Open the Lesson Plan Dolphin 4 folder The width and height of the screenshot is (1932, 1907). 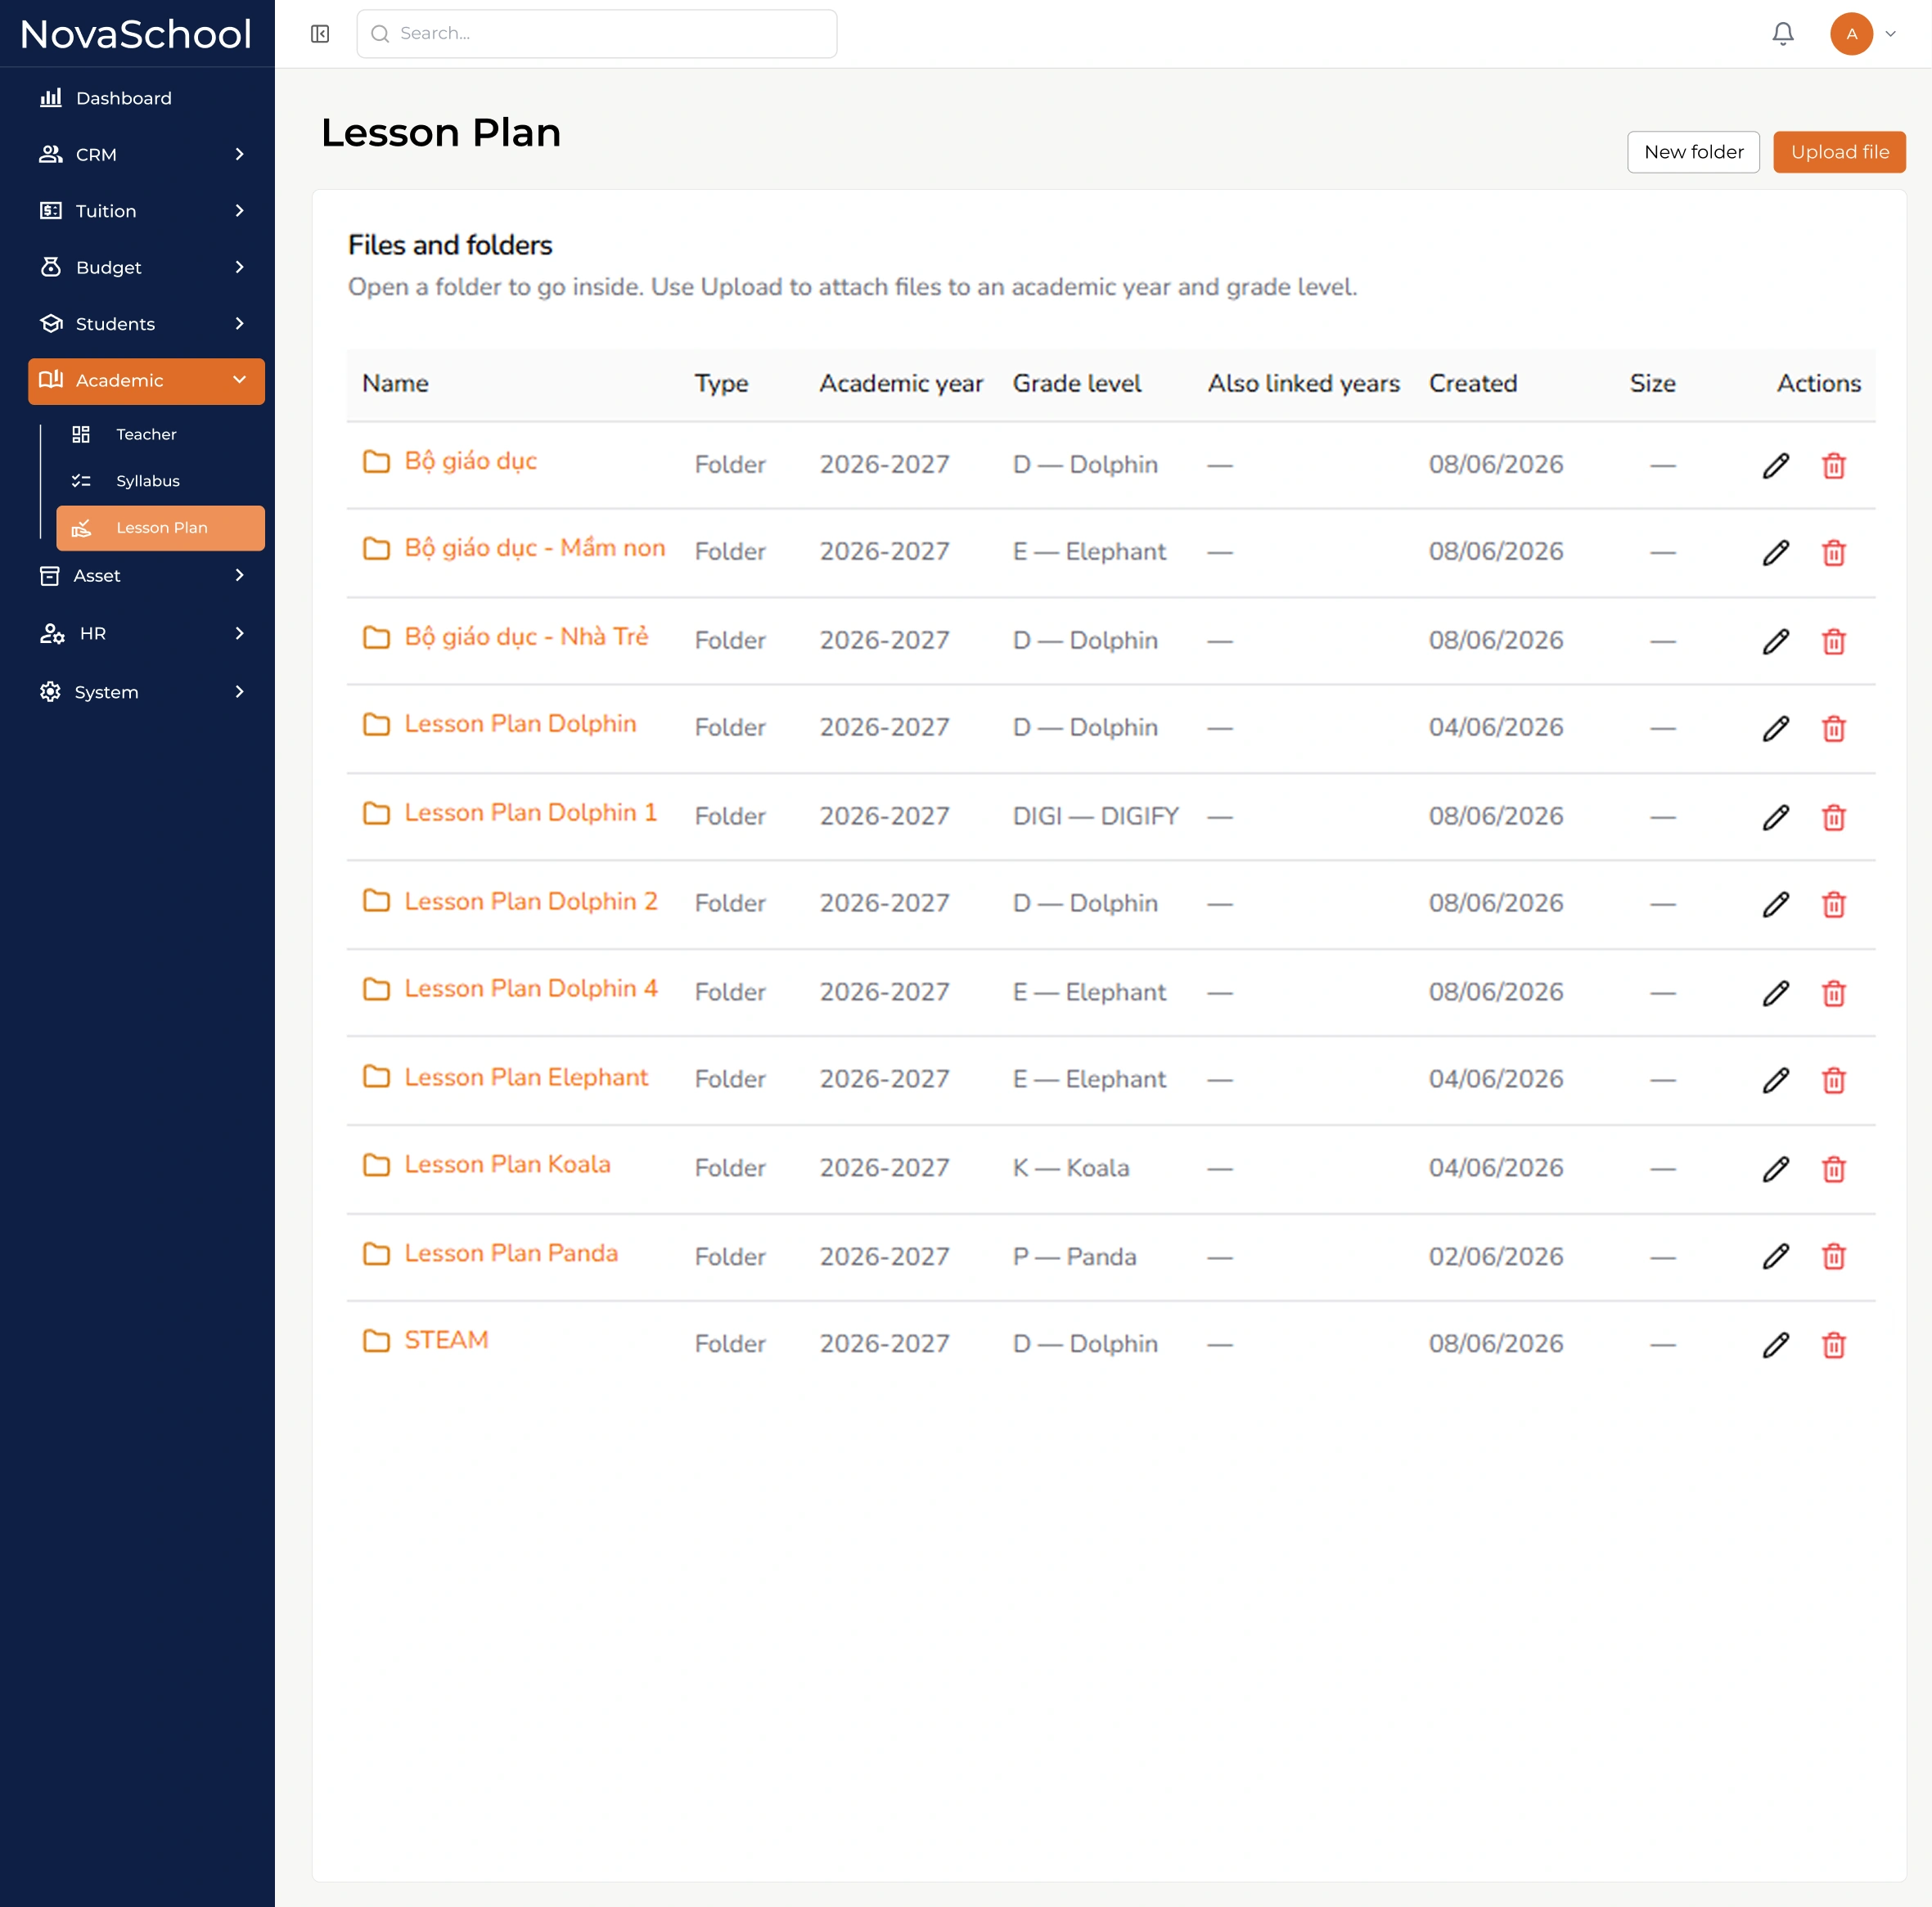530,989
